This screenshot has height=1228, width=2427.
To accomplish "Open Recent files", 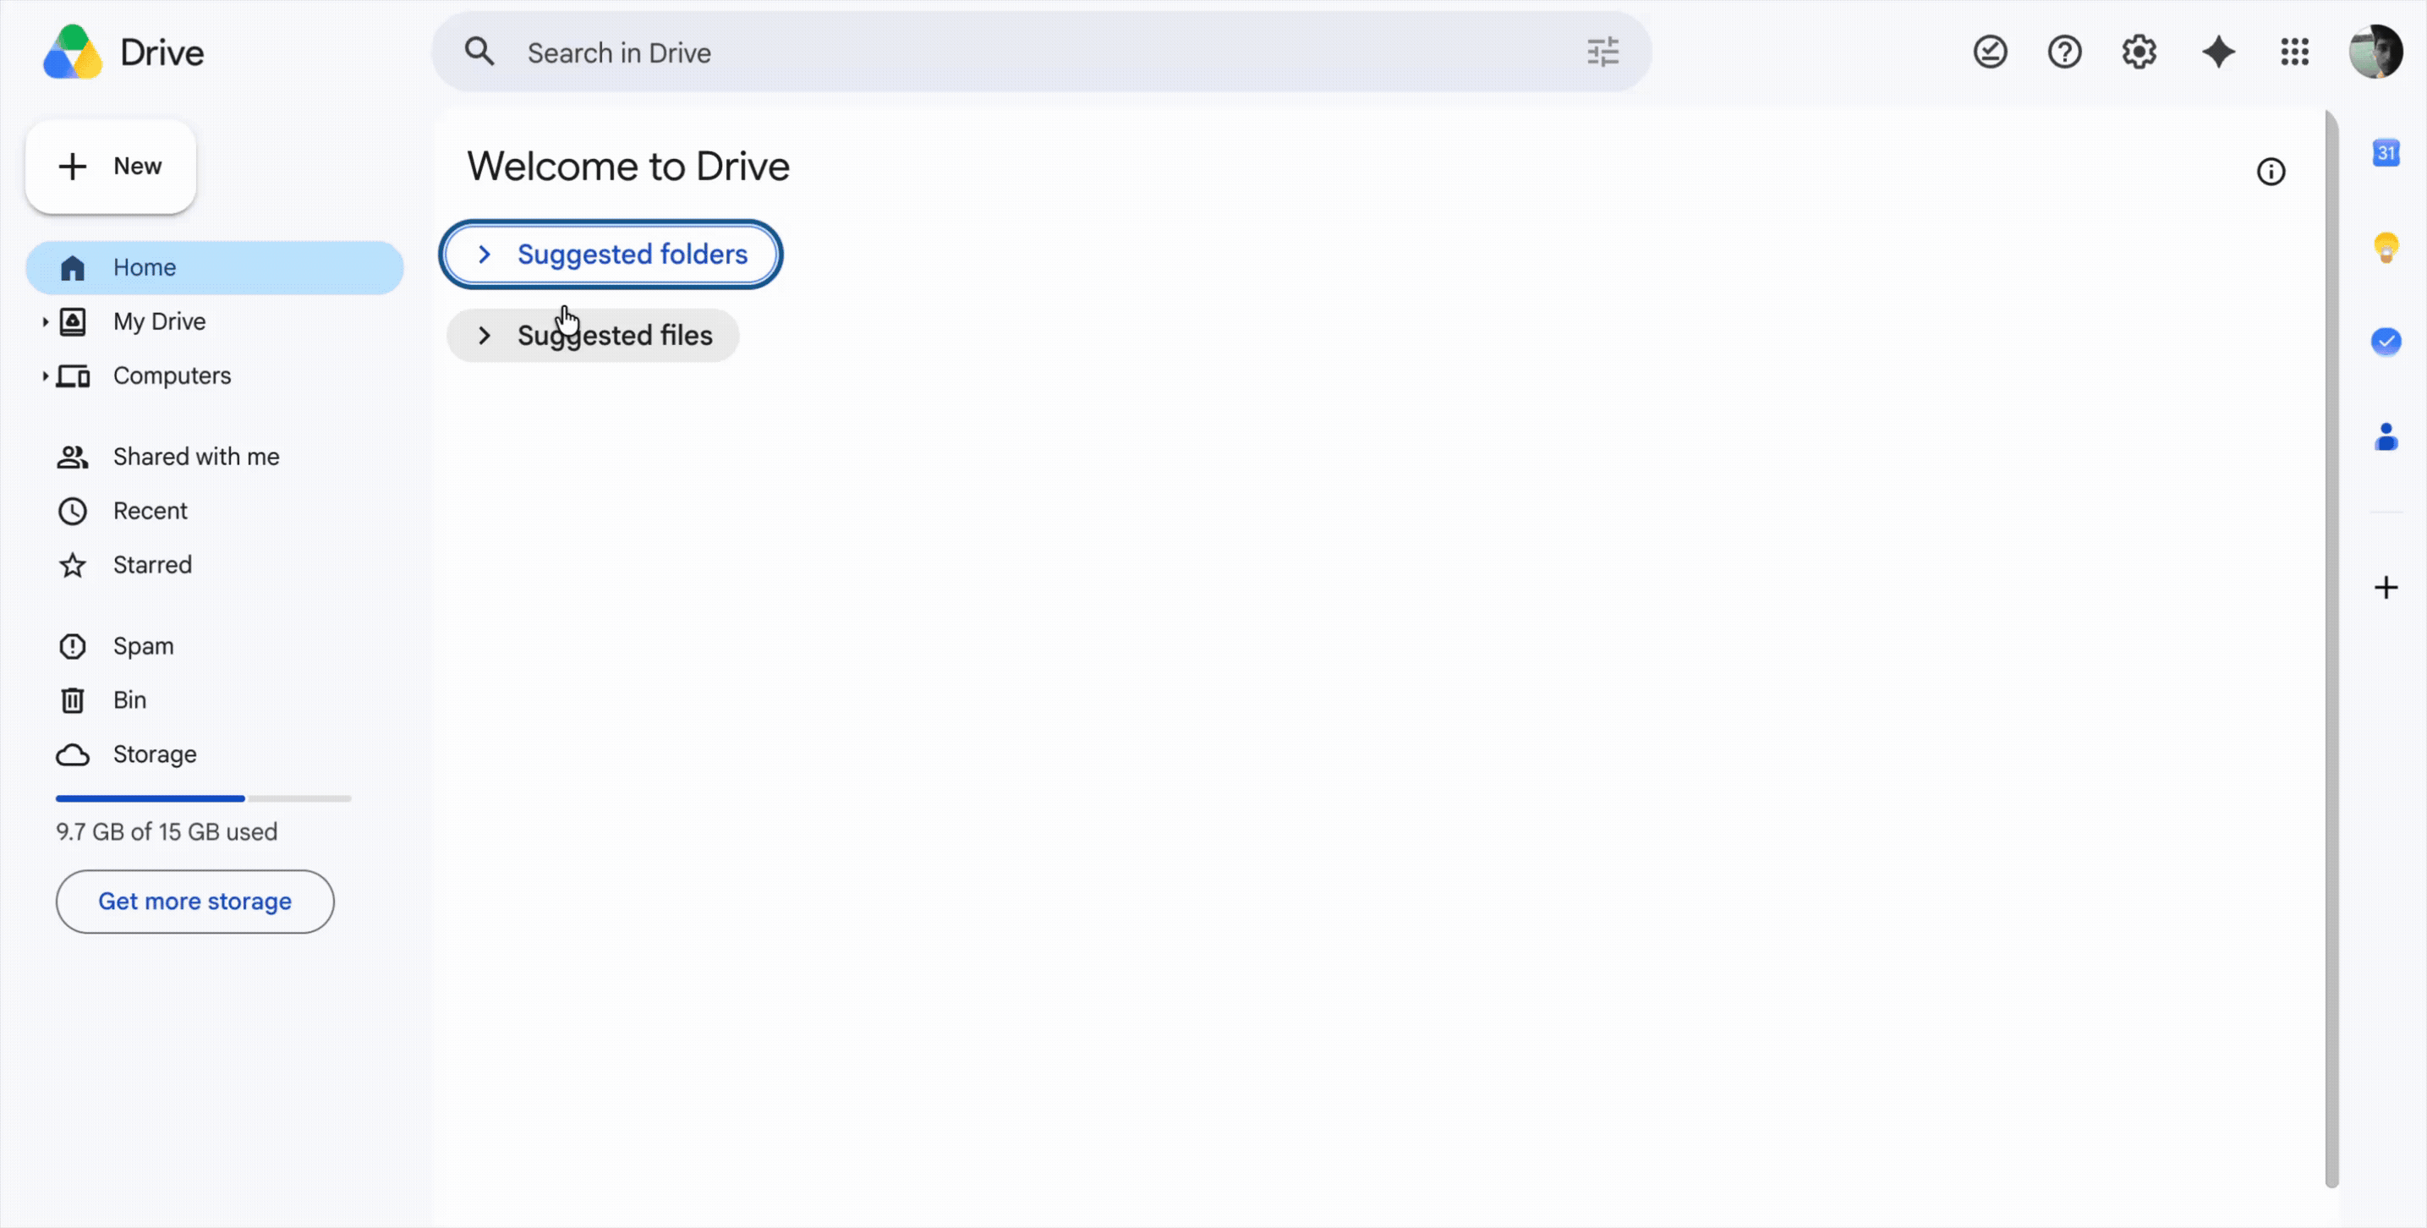I will (x=149, y=511).
